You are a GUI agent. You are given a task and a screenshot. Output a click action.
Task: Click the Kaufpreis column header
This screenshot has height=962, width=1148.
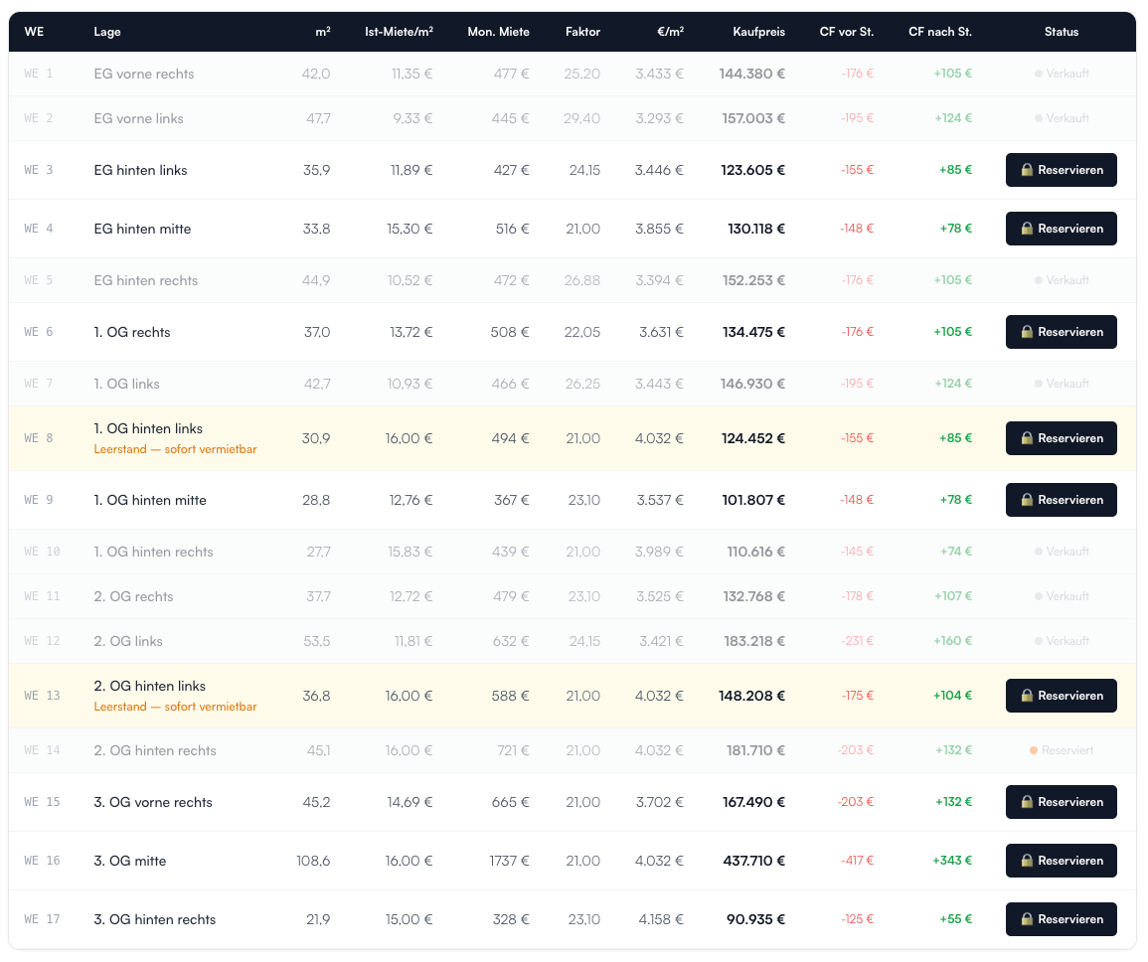tap(758, 32)
